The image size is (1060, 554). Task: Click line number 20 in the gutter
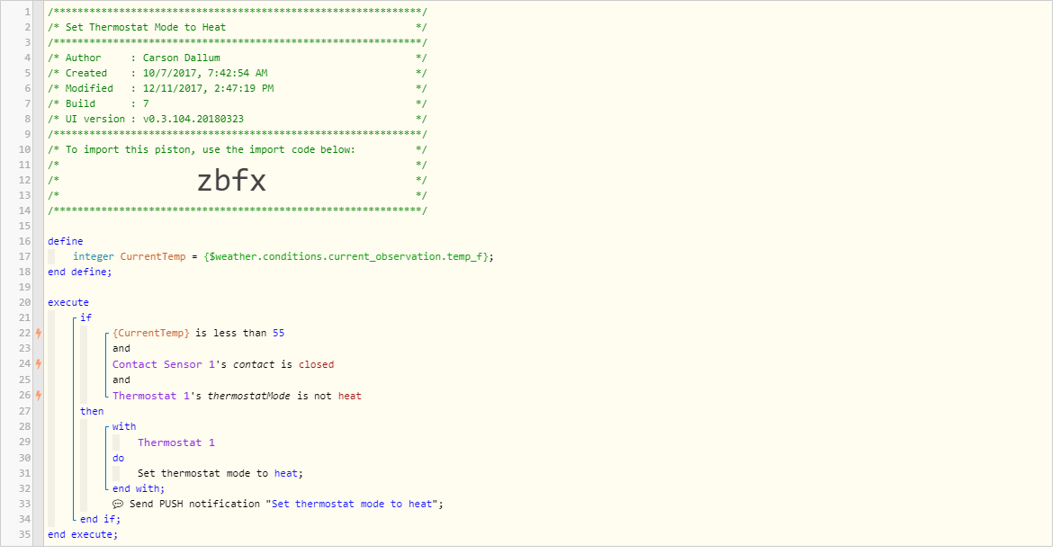[24, 303]
